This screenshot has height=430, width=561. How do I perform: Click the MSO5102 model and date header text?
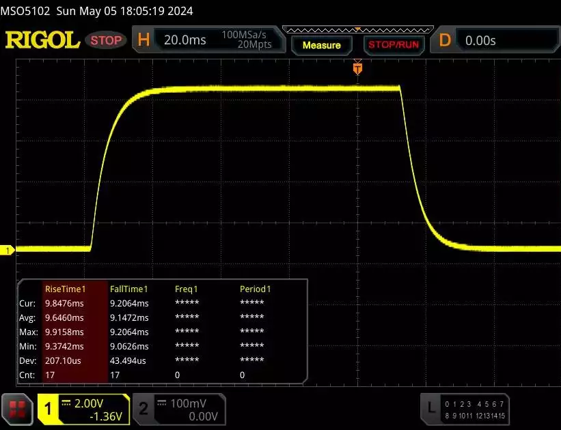point(96,11)
